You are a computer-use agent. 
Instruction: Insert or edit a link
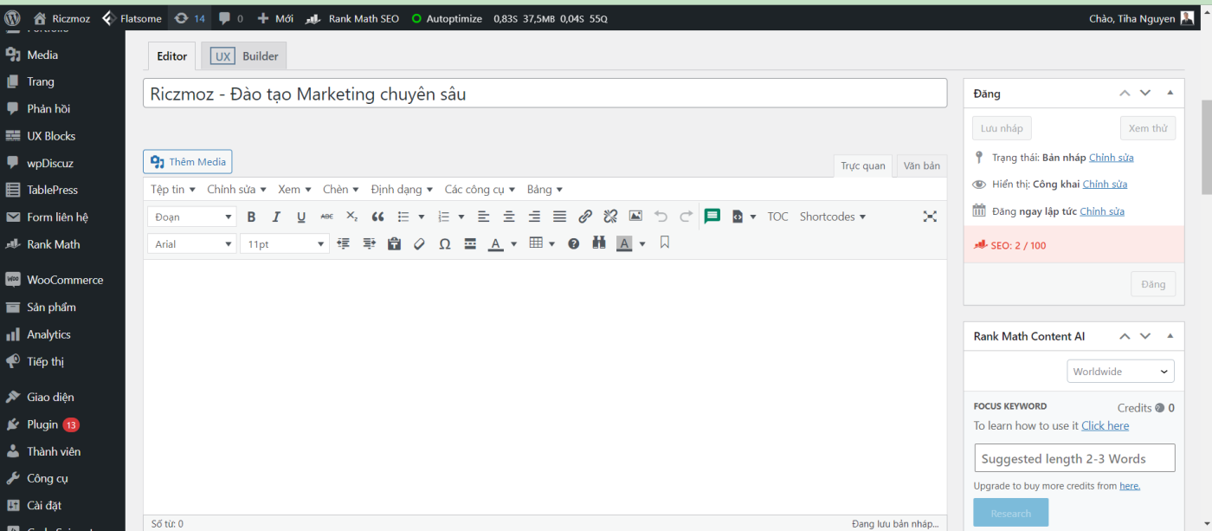585,217
